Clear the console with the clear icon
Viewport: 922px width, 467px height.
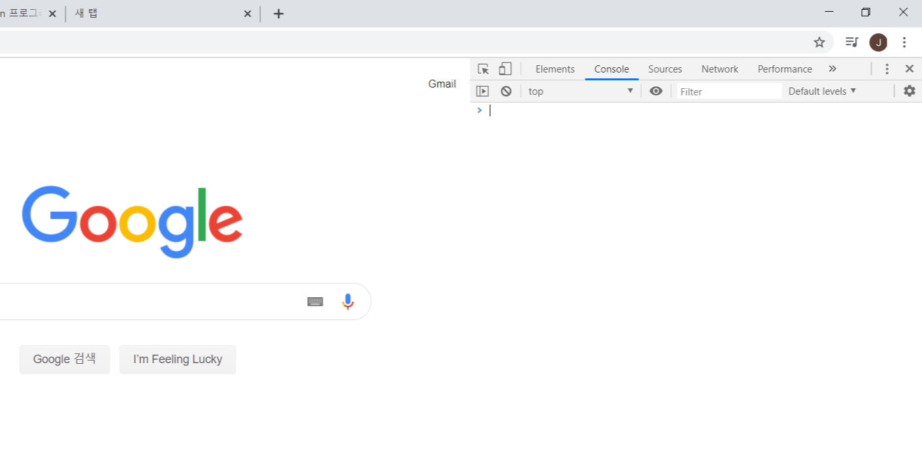(x=506, y=91)
